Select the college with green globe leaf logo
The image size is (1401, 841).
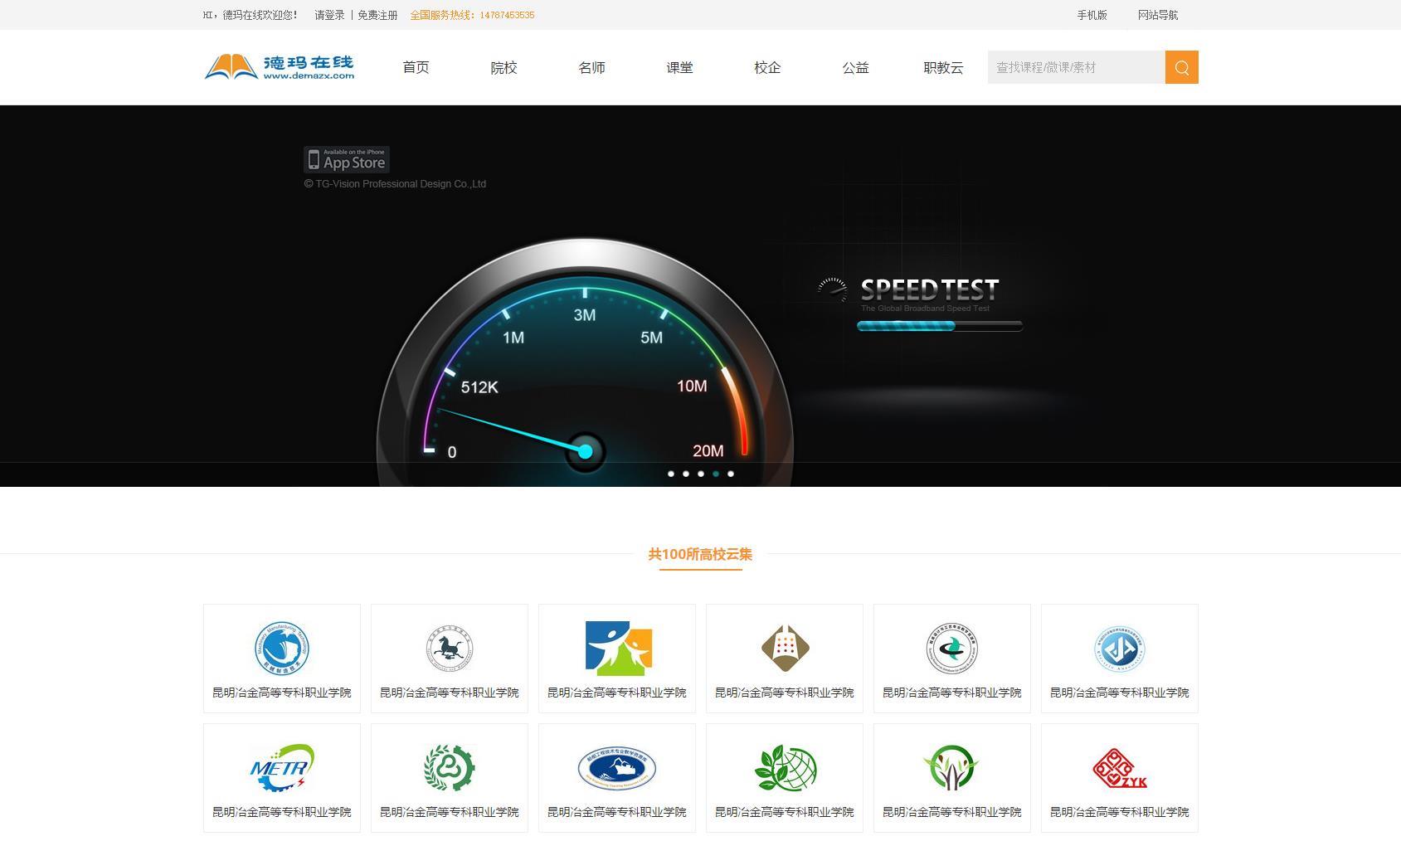(x=784, y=777)
